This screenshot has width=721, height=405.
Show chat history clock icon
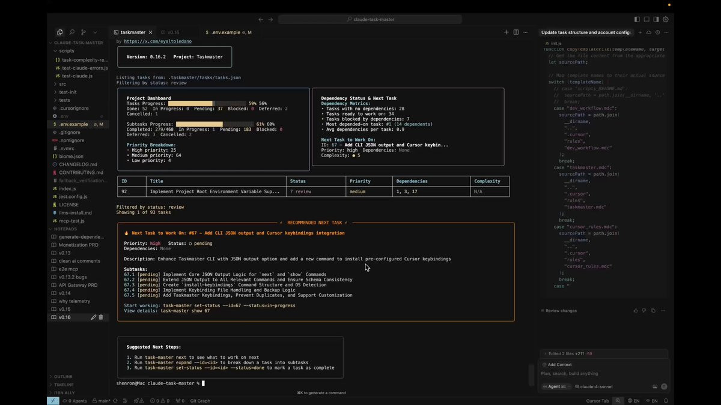pos(657,32)
